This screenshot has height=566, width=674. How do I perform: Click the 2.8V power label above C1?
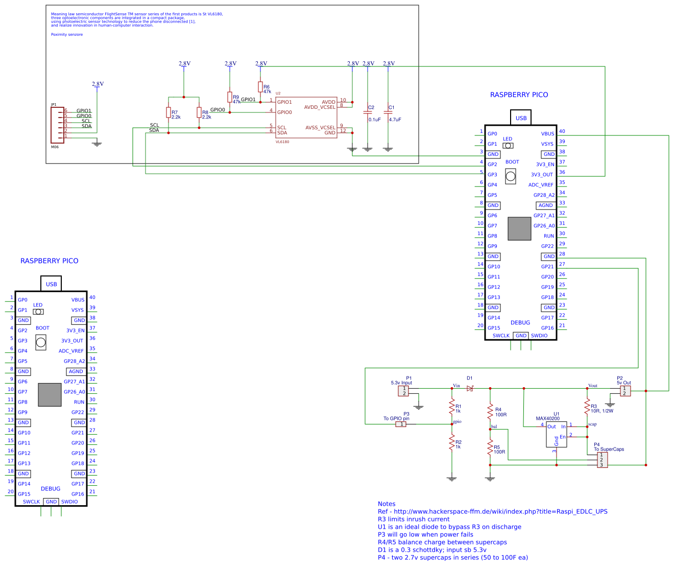pos(389,63)
